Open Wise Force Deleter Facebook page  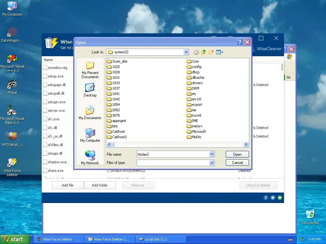tap(266, 198)
